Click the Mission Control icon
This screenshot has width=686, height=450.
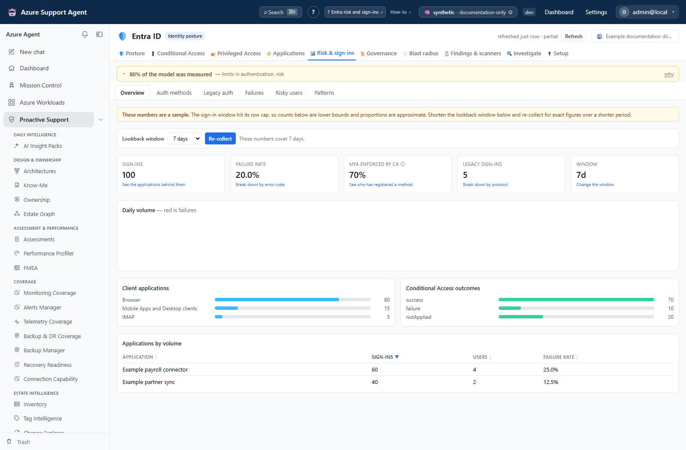point(12,85)
